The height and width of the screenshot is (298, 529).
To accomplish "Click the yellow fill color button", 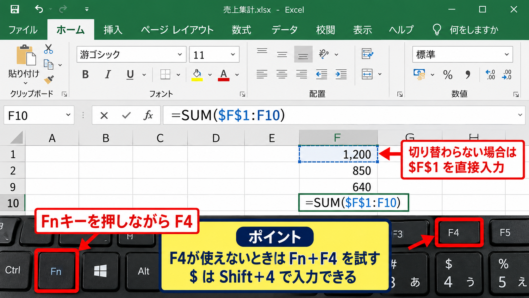I will coord(197,75).
